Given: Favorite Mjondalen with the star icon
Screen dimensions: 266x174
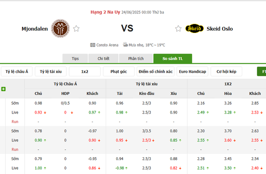Looking at the screenshot, I should pyautogui.click(x=76, y=29).
